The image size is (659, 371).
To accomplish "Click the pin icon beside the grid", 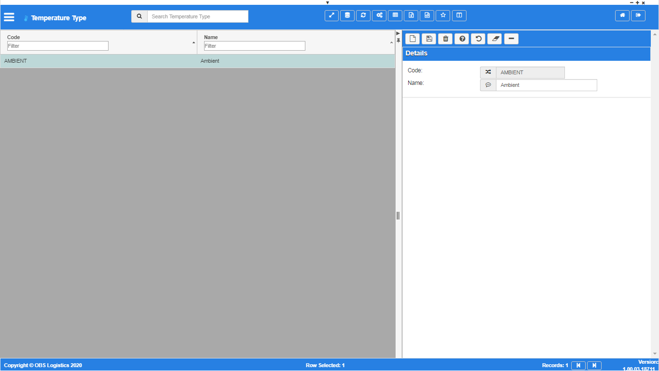I will coord(398,40).
